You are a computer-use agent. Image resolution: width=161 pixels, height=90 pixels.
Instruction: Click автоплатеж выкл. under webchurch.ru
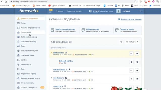80,80
